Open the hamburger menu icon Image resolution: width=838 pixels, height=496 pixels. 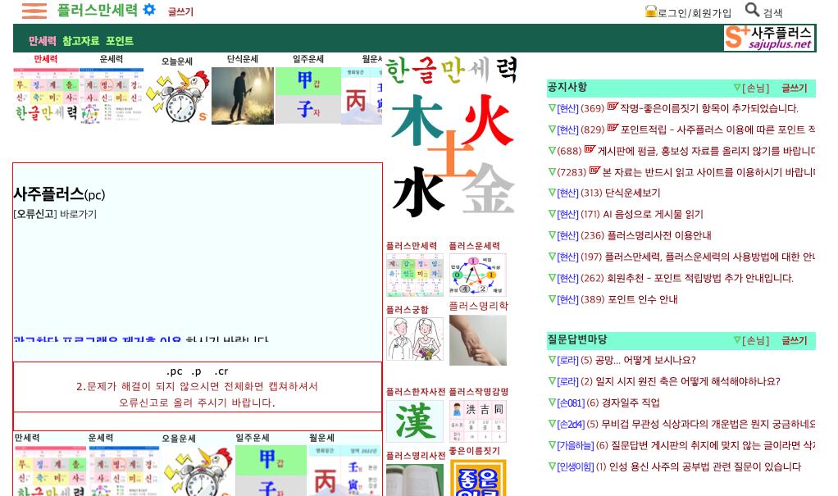34,11
